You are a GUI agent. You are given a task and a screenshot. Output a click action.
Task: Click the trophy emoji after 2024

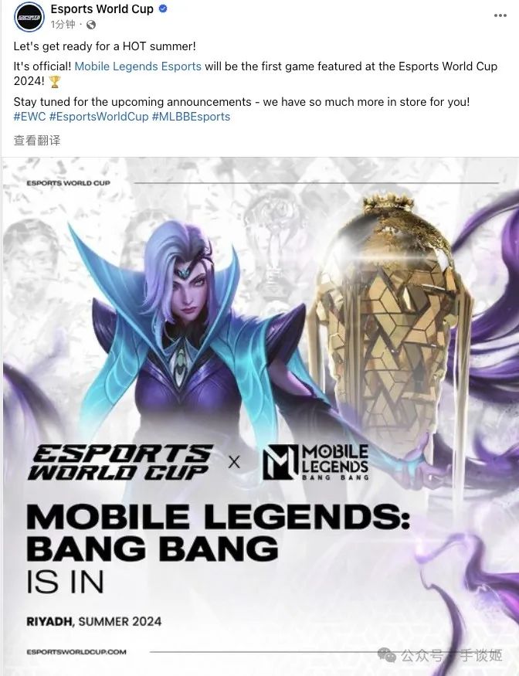click(55, 81)
